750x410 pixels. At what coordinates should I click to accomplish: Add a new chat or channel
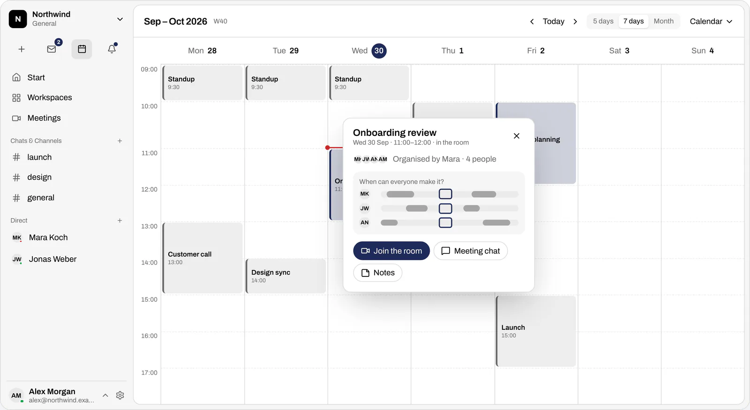pyautogui.click(x=120, y=141)
